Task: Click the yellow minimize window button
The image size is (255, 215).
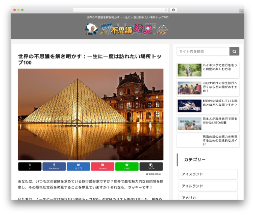Action: pyautogui.click(x=18, y=10)
